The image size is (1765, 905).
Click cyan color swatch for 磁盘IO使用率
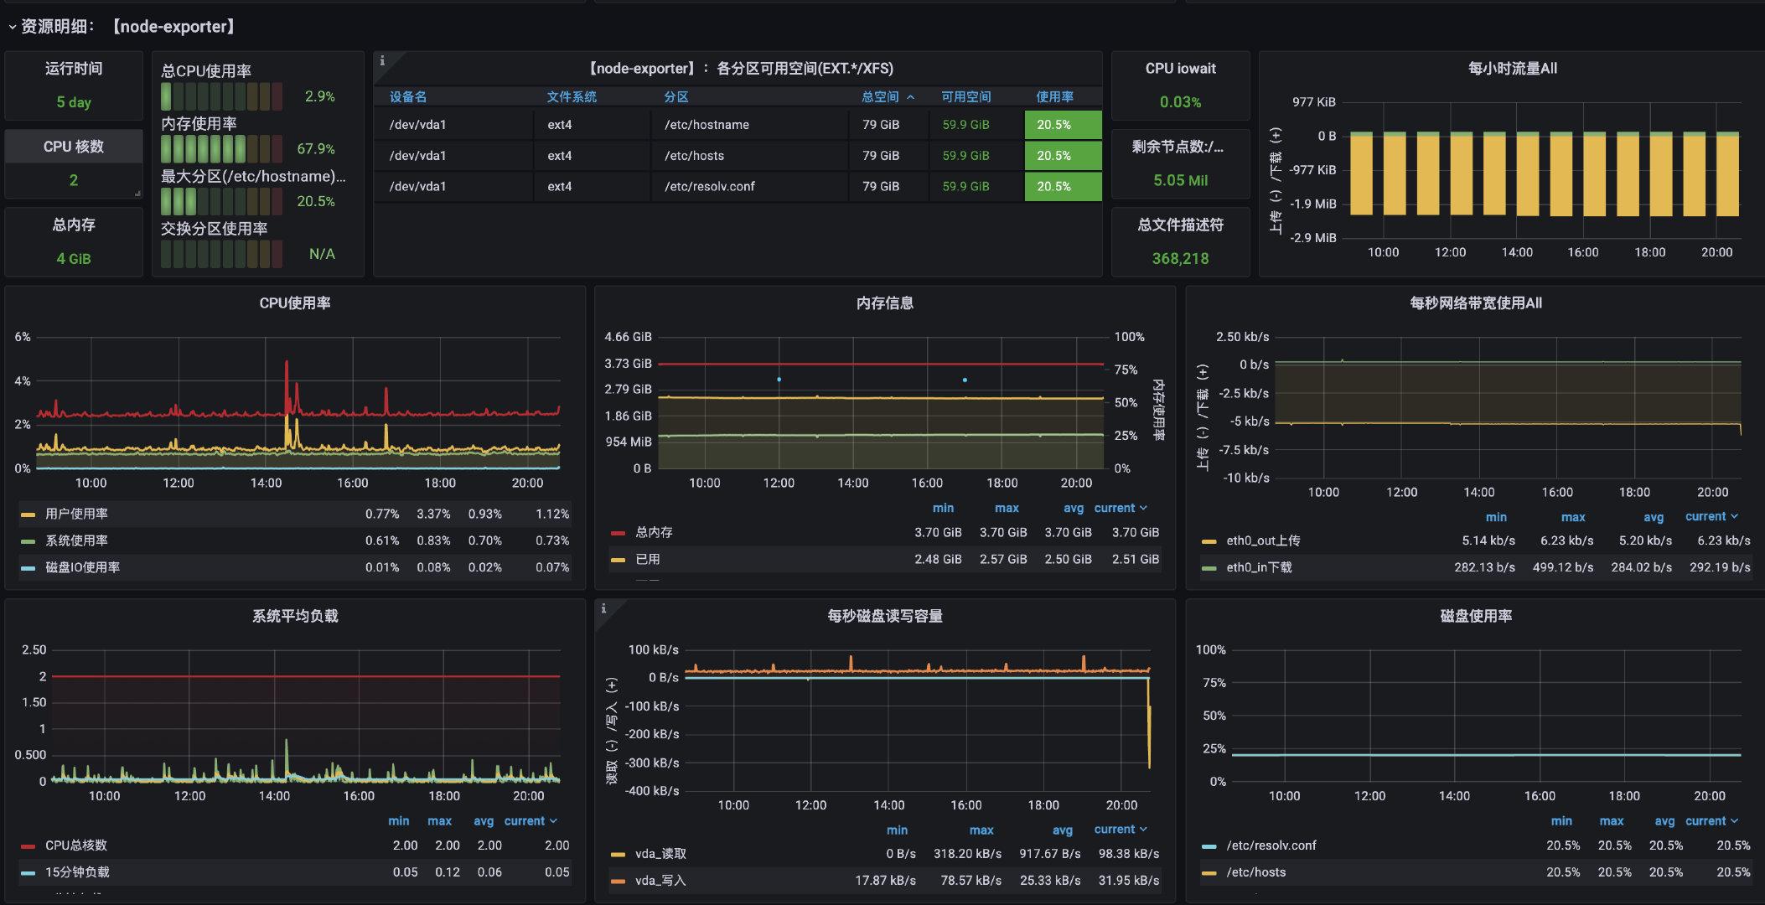tap(28, 568)
